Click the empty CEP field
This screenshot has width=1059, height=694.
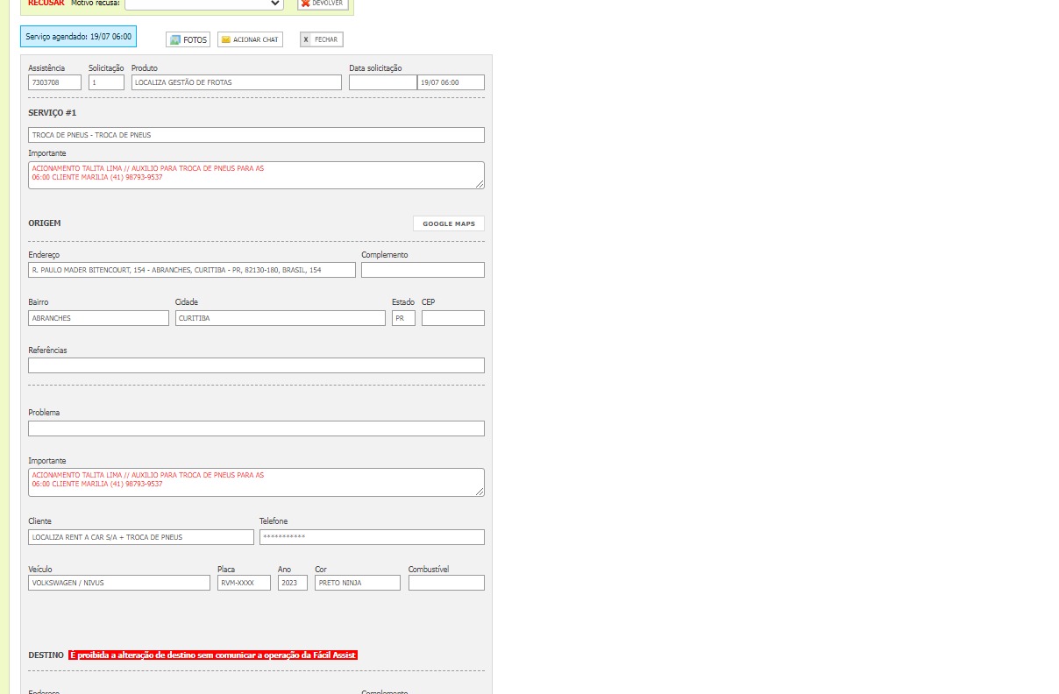pyautogui.click(x=453, y=318)
